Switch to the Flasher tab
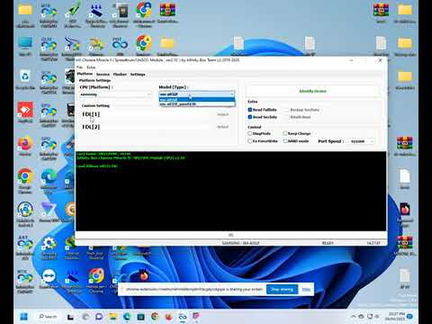432x324 pixels. tap(120, 74)
